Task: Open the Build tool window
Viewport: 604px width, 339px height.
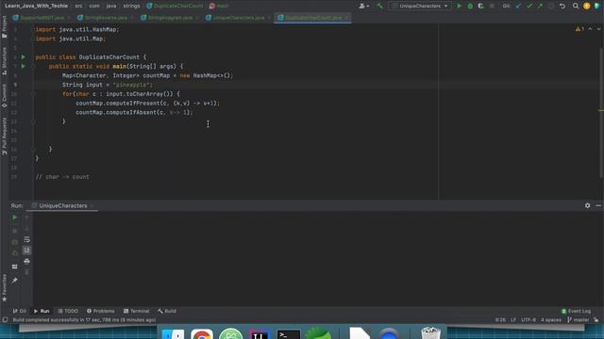Action: pyautogui.click(x=167, y=311)
